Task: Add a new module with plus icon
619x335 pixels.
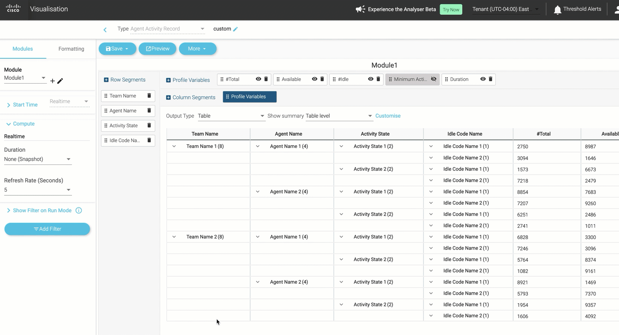Action: point(52,81)
